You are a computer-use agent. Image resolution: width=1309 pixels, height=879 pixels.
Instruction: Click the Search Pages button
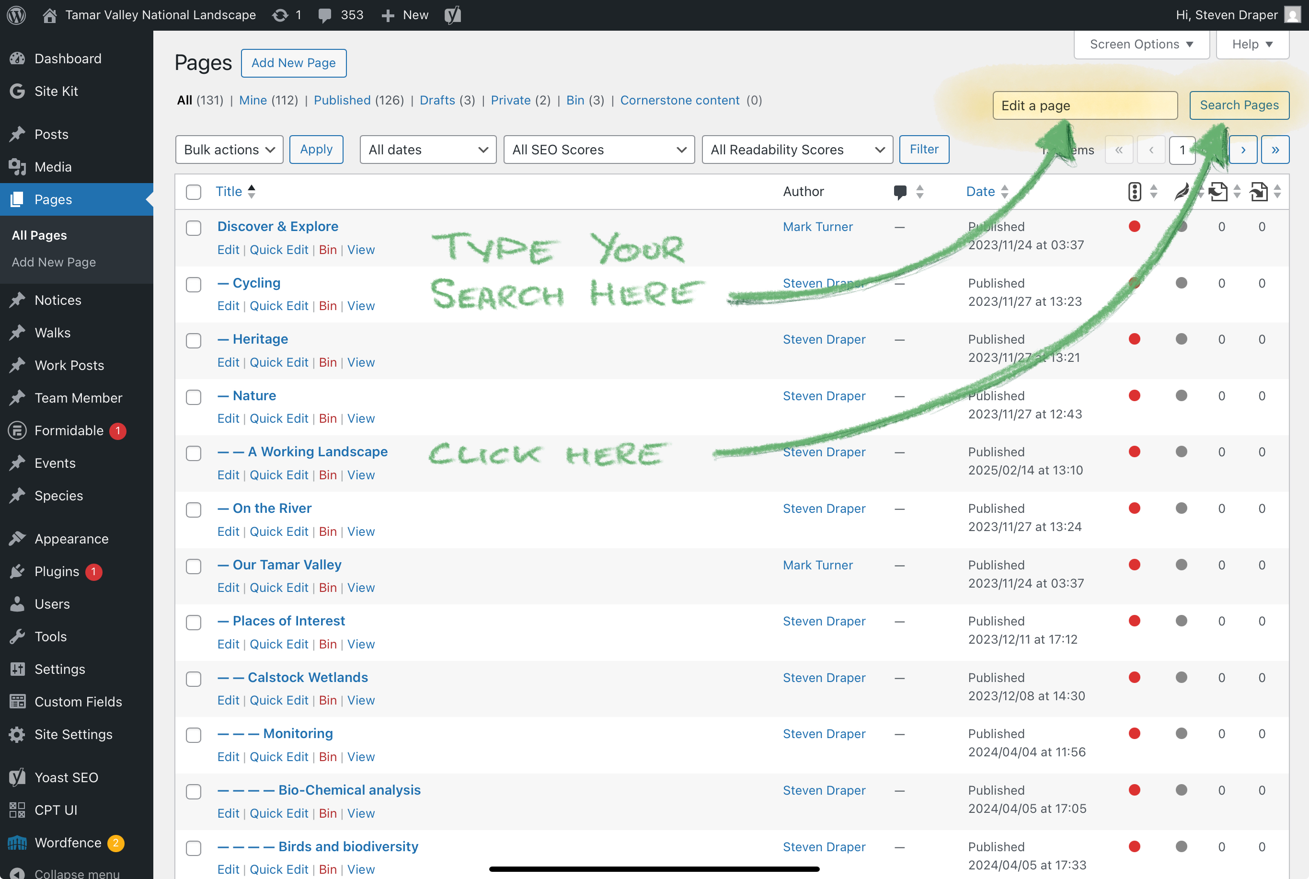coord(1239,105)
